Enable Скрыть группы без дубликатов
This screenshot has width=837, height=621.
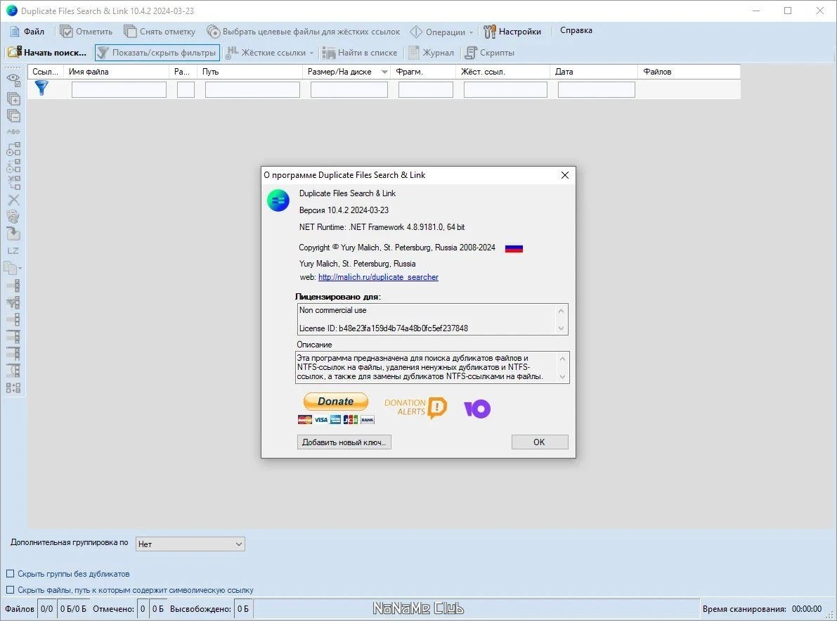[x=10, y=573]
